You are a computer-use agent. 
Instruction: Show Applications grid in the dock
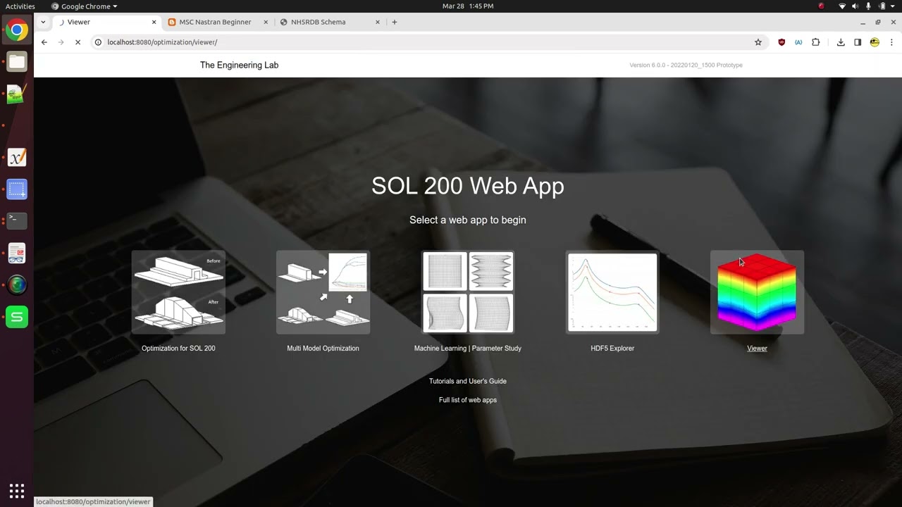[x=17, y=491]
